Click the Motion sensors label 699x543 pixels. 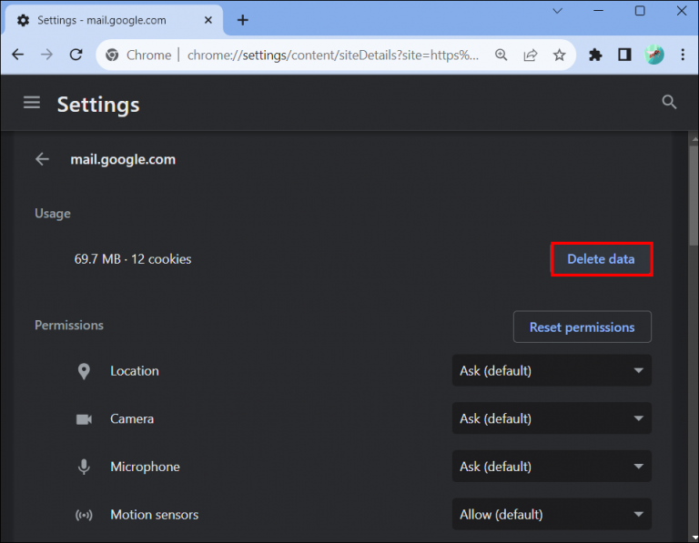(155, 515)
